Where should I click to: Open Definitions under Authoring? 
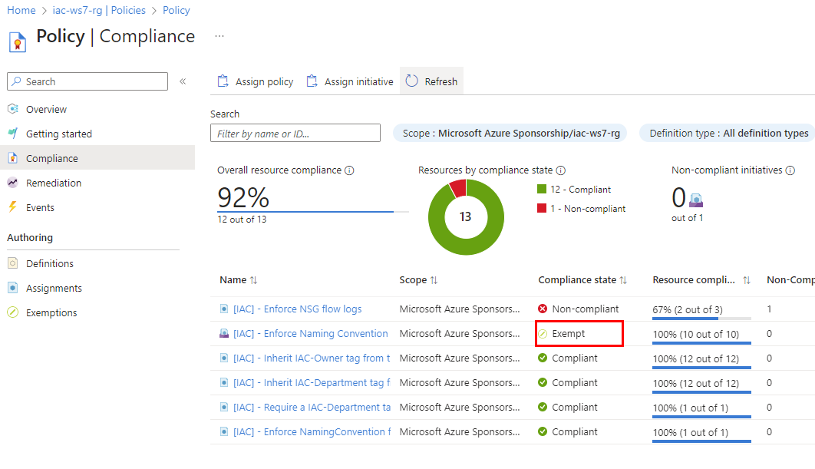49,263
